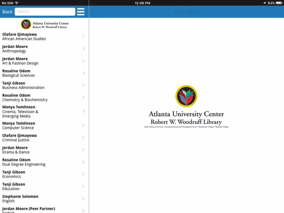Open the Cinema, Television & Emerging Media chevron
The width and height of the screenshot is (284, 213).
click(83, 111)
